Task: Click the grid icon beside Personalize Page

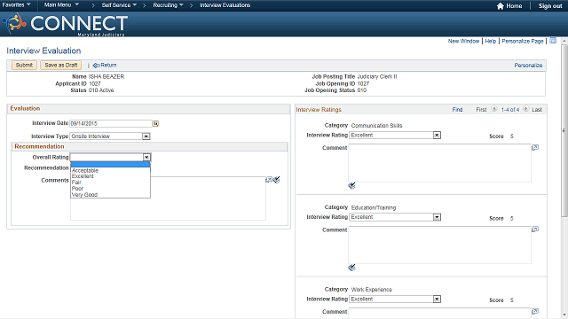Action: 553,41
